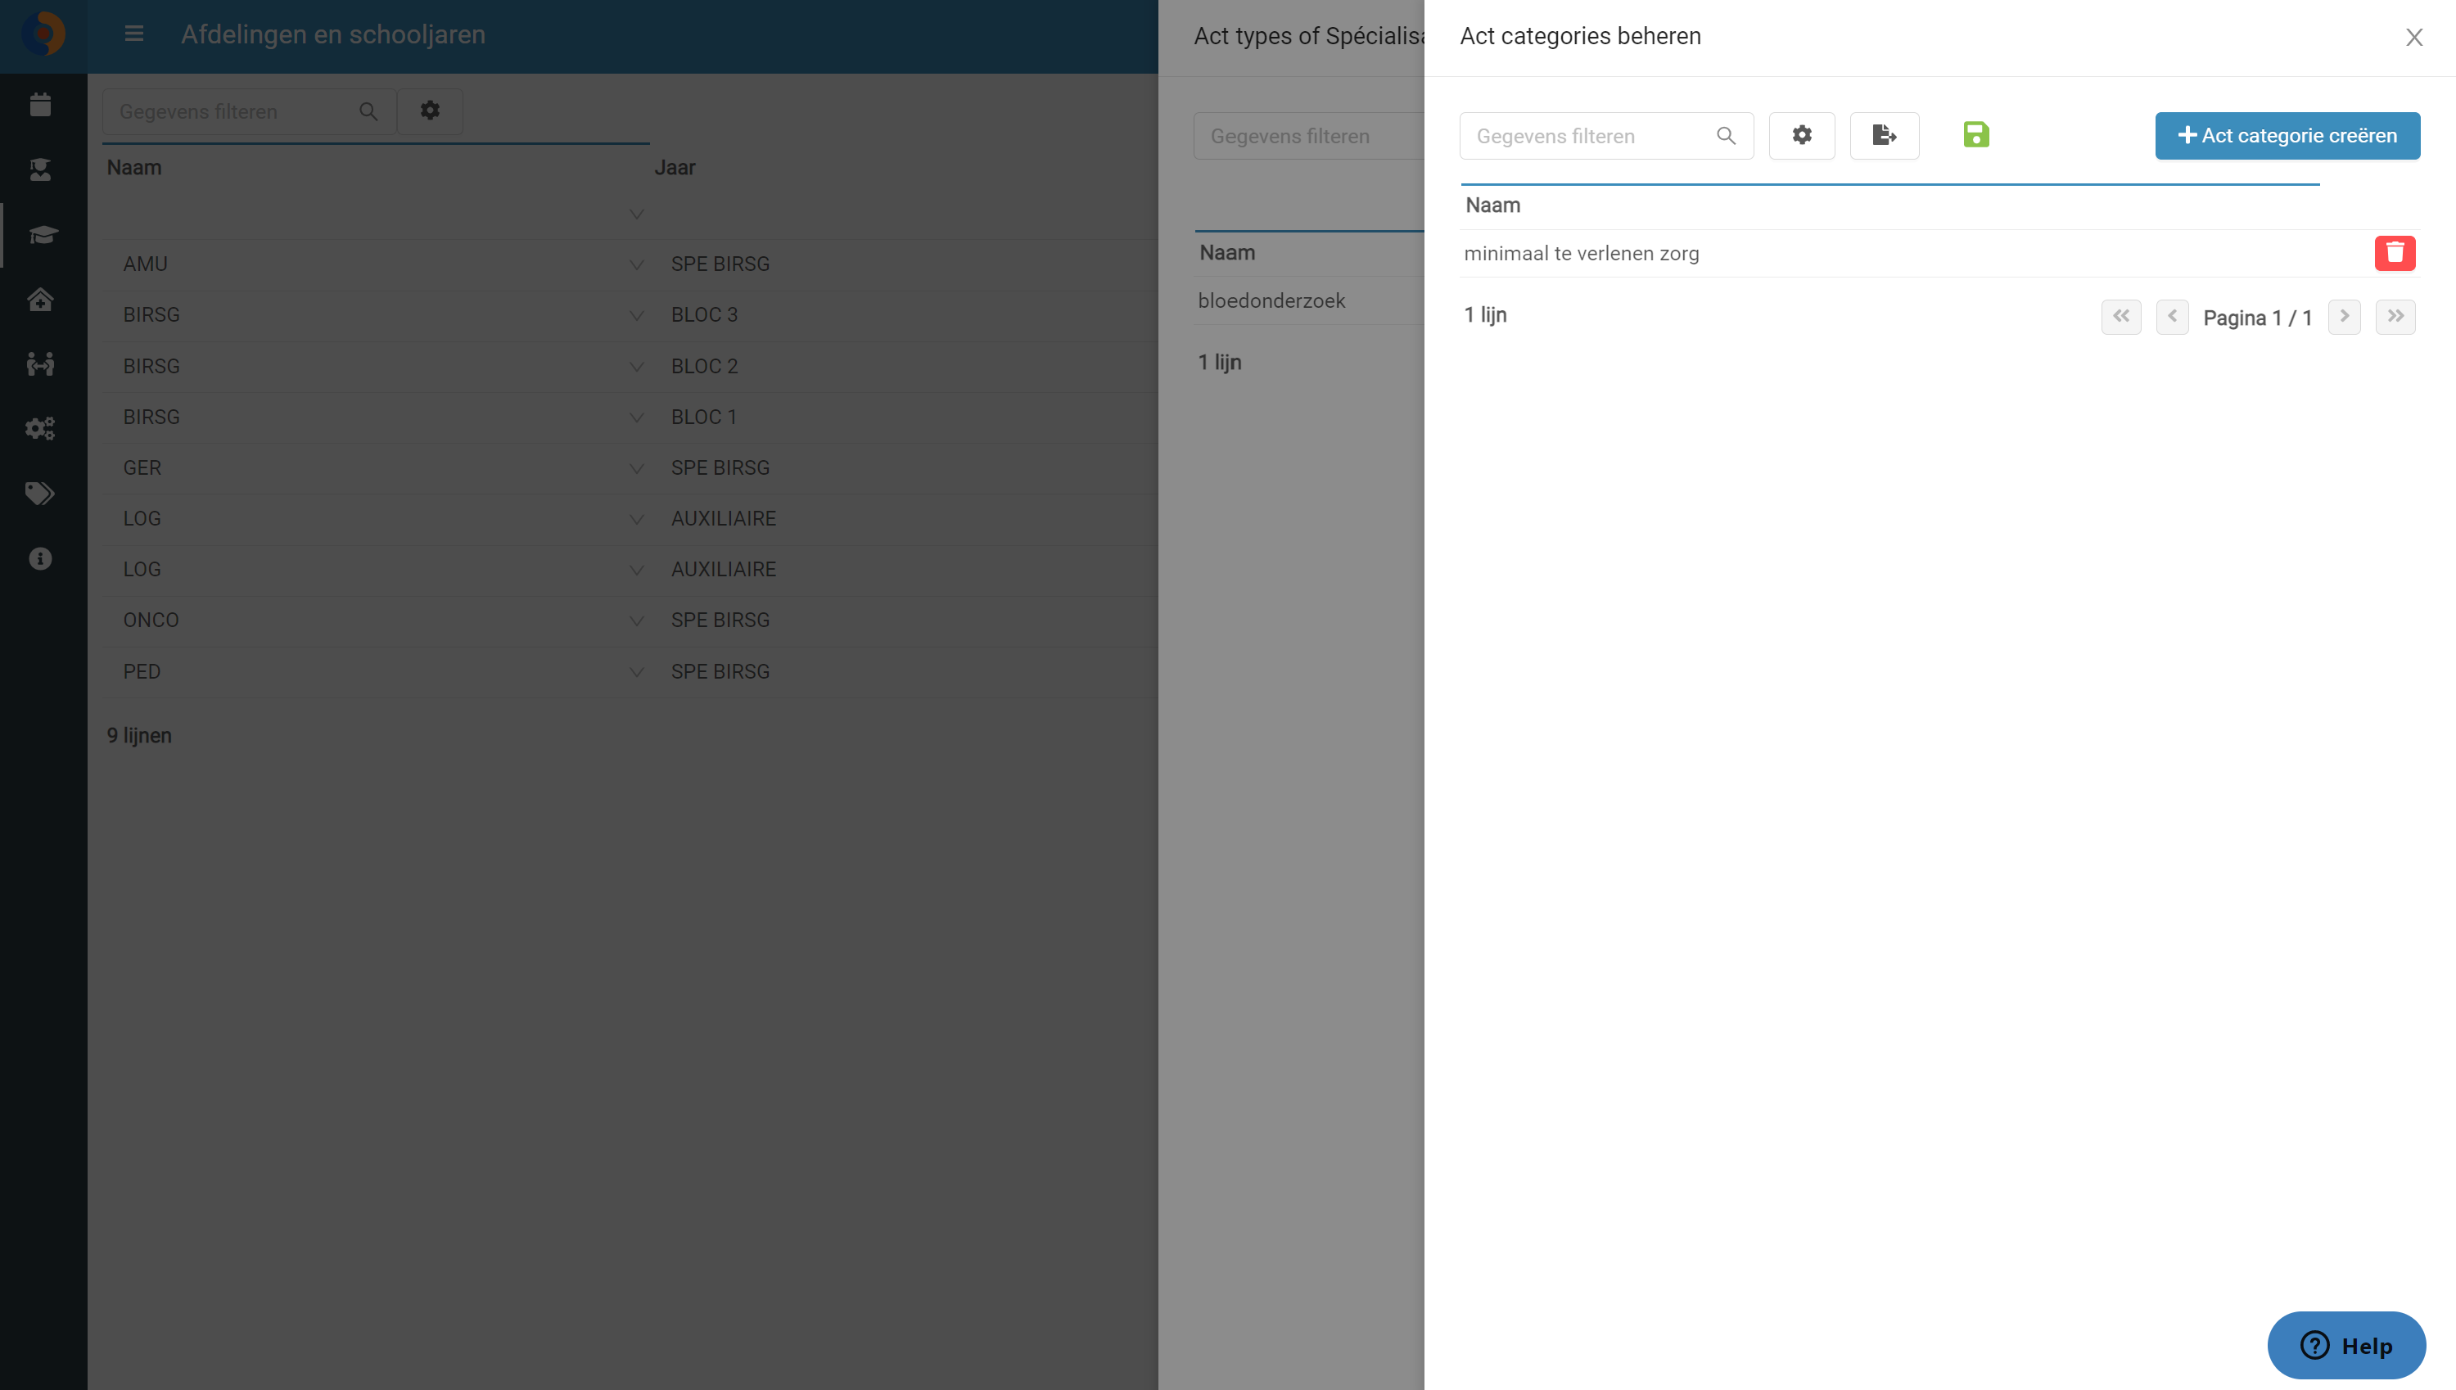Image resolution: width=2456 pixels, height=1390 pixels.
Task: Click Naam column header in main table
Action: point(133,167)
